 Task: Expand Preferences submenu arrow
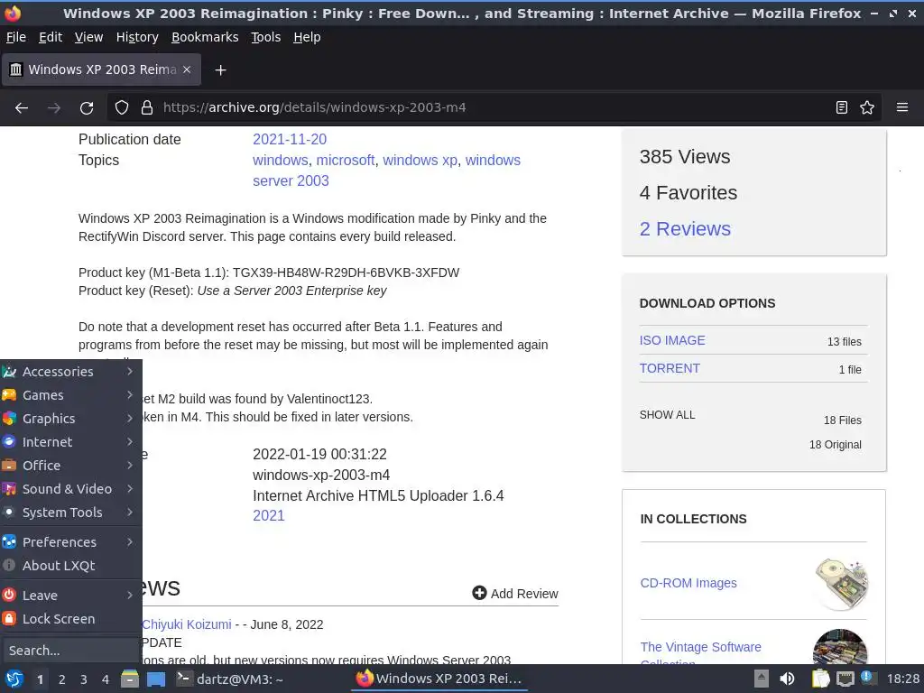point(130,541)
